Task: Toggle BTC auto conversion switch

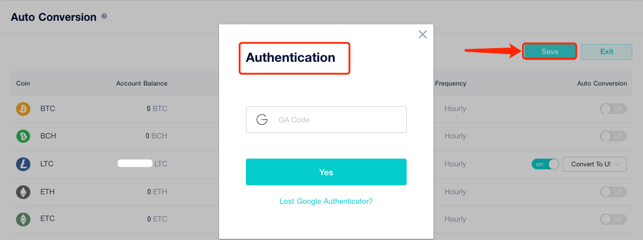Action: click(613, 109)
